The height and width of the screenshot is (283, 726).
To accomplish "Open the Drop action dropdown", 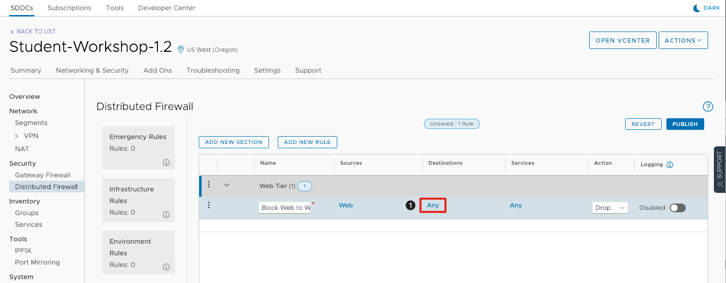I will (610, 208).
